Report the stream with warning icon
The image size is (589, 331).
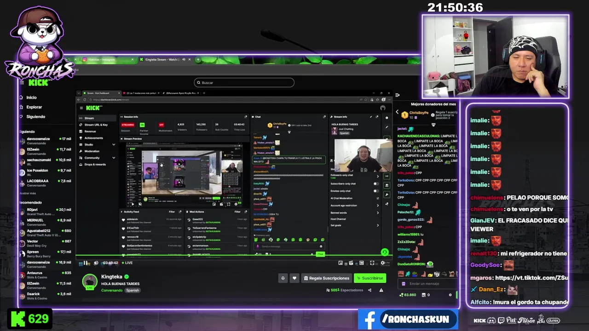[x=381, y=290]
